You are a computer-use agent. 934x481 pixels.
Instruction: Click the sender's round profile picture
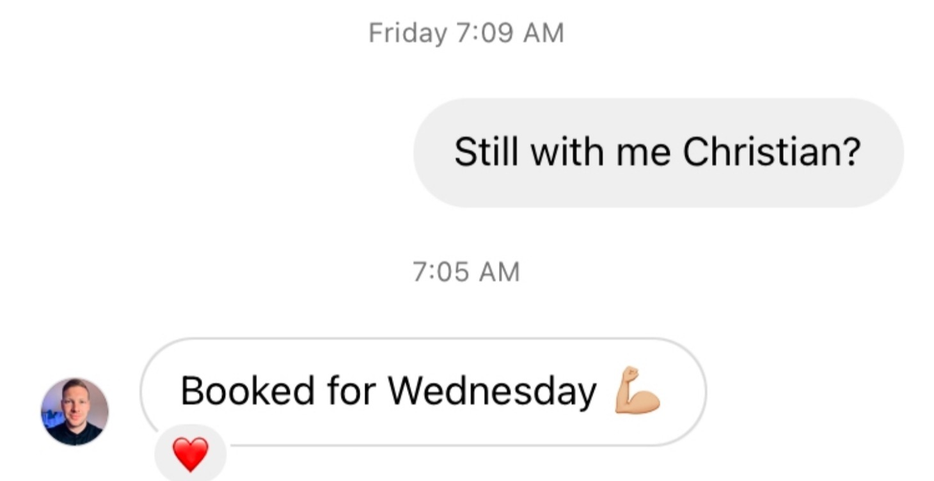tap(75, 411)
